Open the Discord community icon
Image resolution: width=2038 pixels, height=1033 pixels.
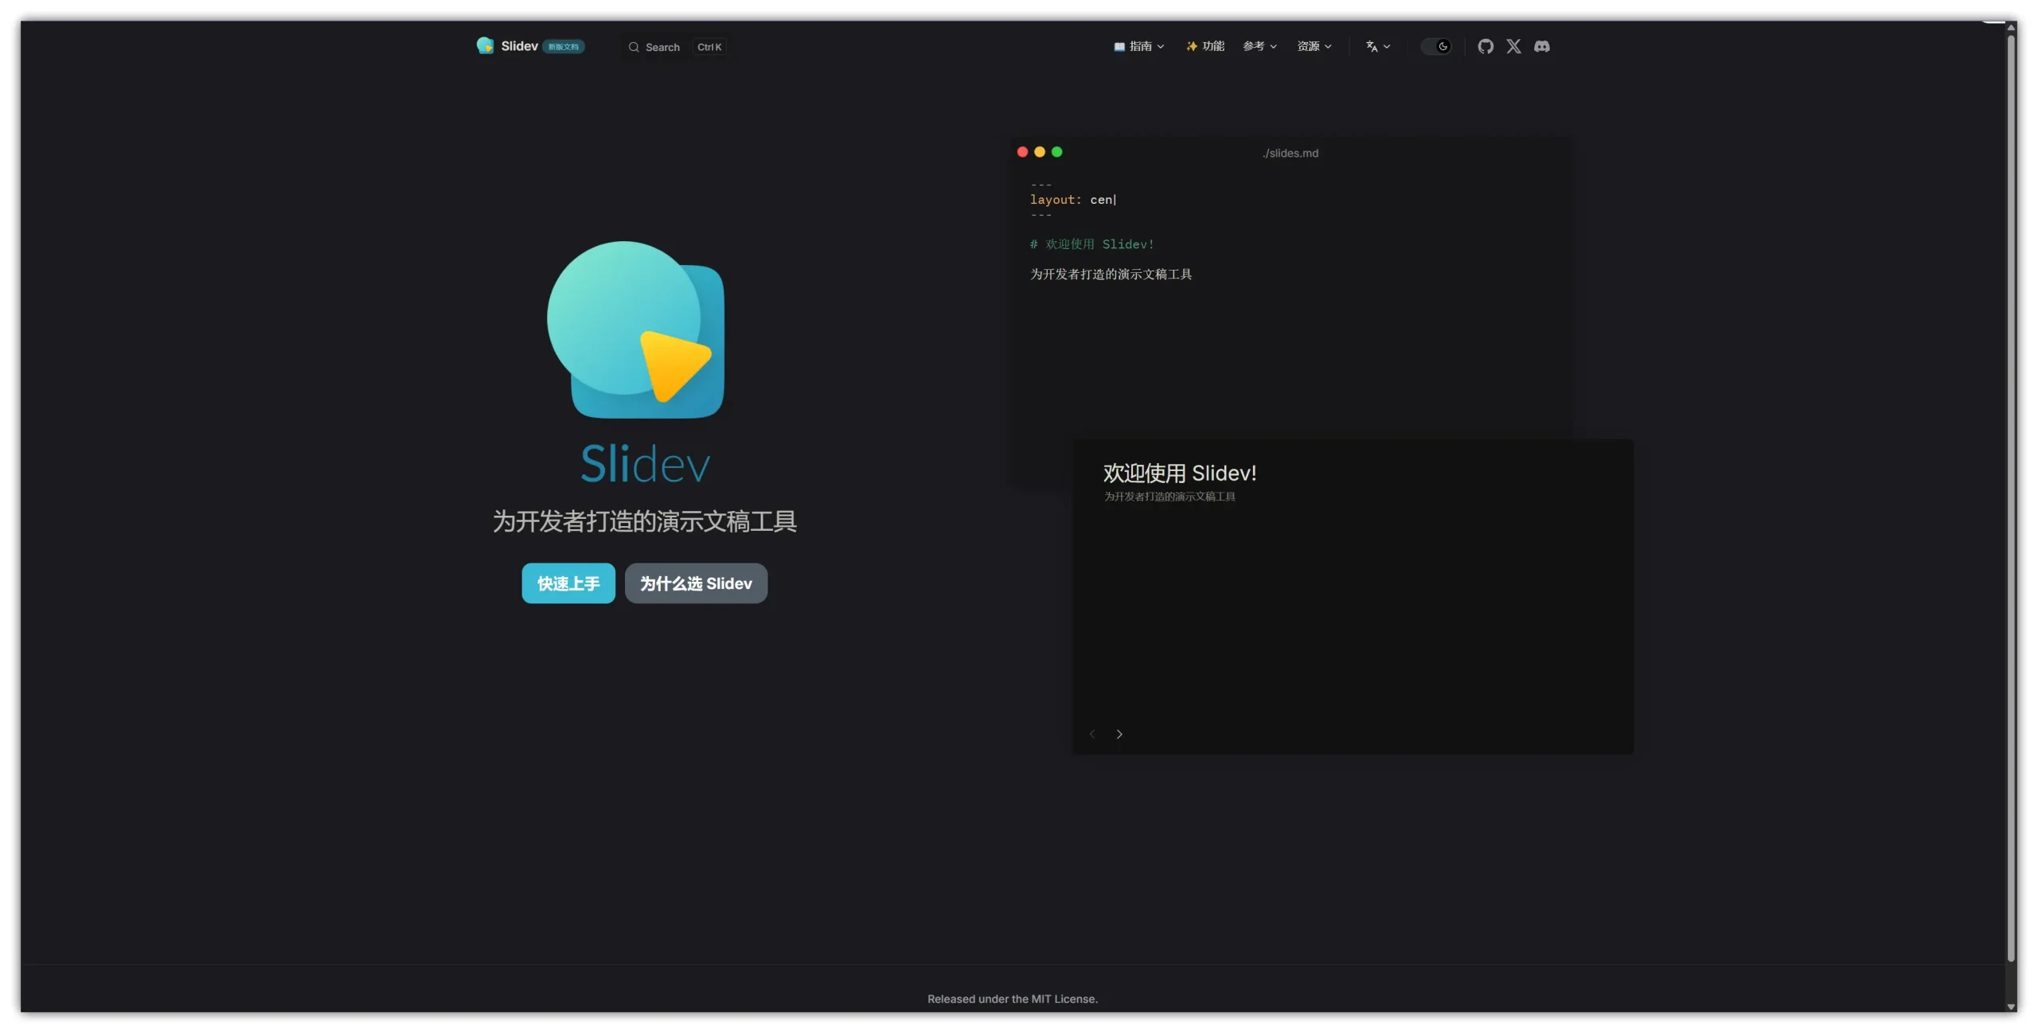[x=1542, y=46]
